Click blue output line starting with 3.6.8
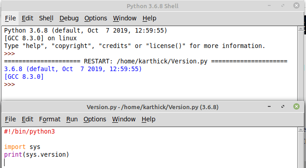The image size is (306, 168). [x=73, y=69]
